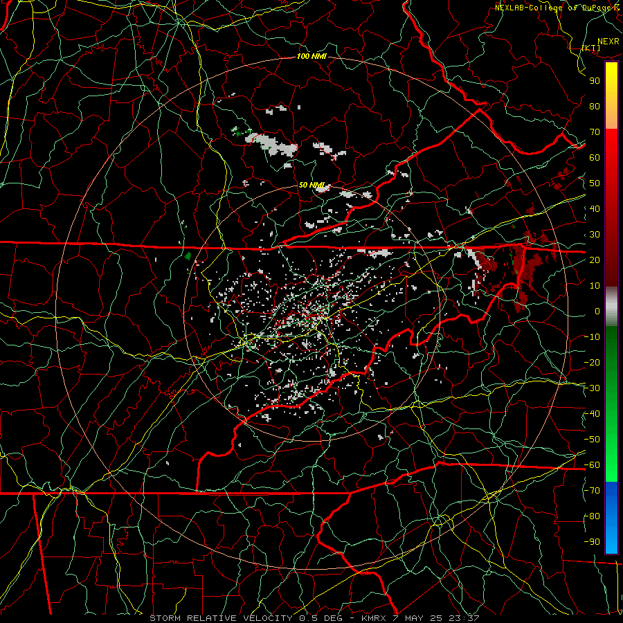Click the -70 value on velocity scale
This screenshot has height=623, width=623.
(592, 491)
